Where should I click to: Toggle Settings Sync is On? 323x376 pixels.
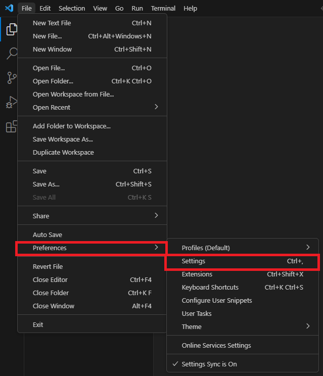coord(243,364)
